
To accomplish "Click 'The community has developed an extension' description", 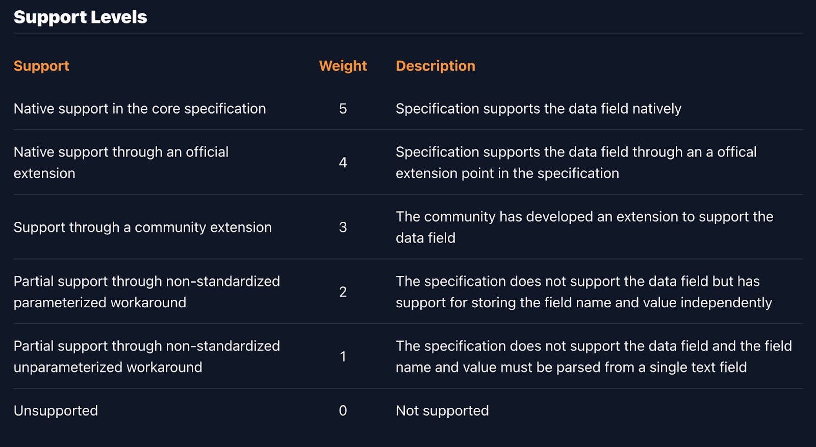I will [x=584, y=227].
